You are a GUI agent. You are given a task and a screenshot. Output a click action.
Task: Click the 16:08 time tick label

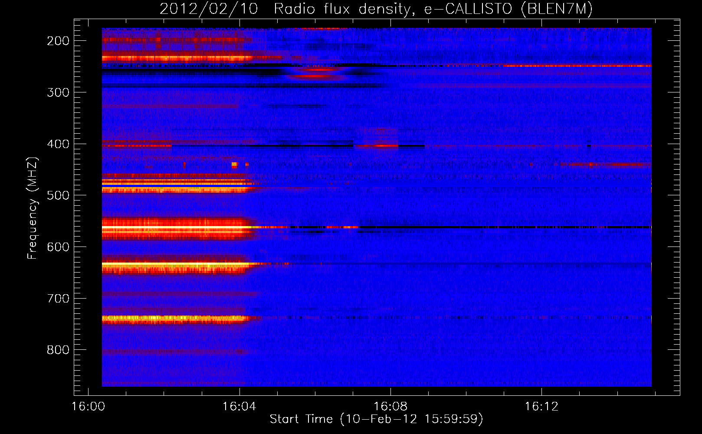(x=390, y=407)
